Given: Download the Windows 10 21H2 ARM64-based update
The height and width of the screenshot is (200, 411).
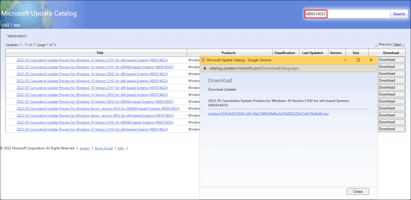Looking at the screenshot, I should pos(391,122).
